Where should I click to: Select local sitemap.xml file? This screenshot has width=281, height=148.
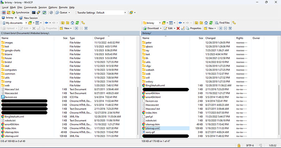pos(10,136)
